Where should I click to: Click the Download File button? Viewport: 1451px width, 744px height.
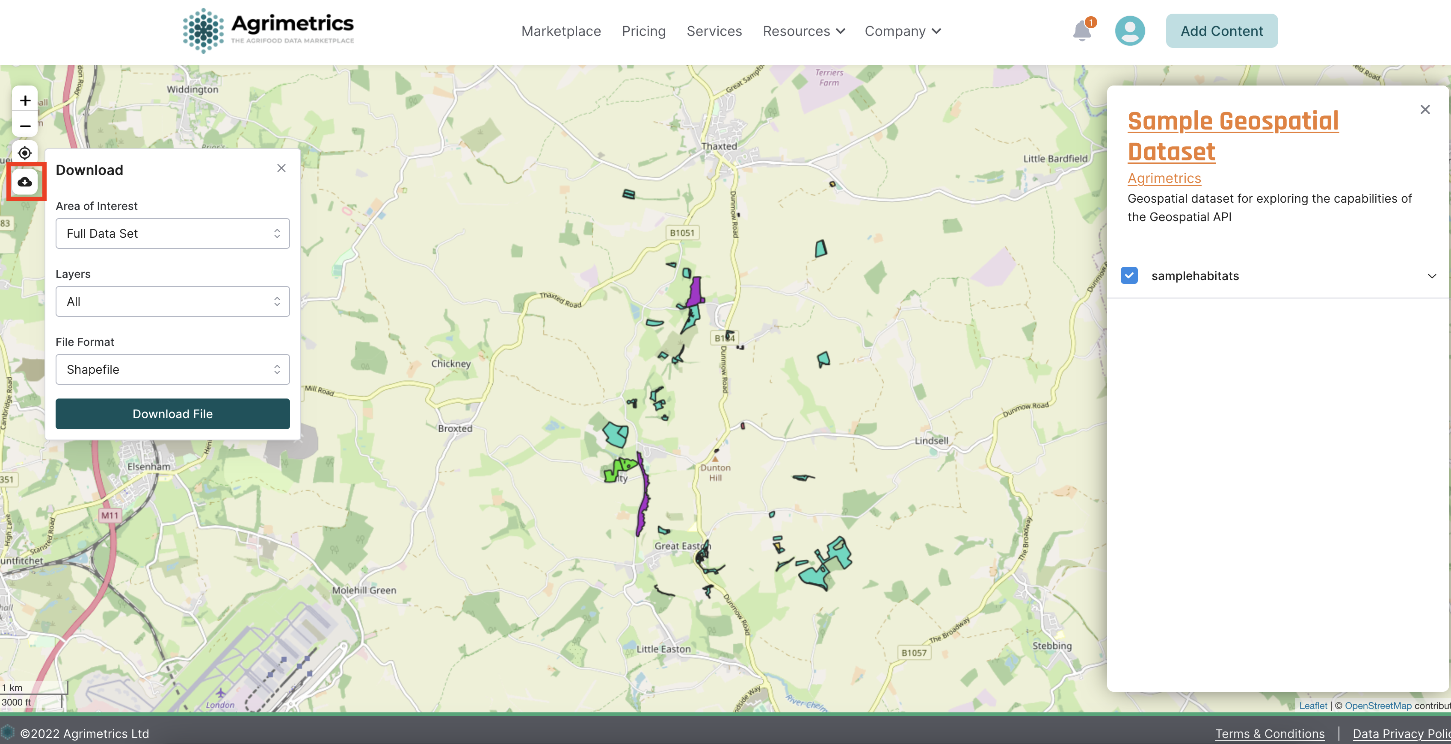(172, 414)
